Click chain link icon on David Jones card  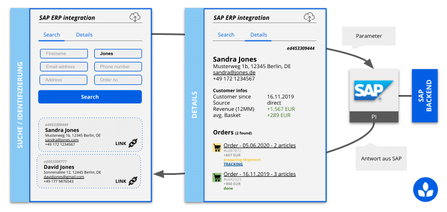(x=133, y=181)
